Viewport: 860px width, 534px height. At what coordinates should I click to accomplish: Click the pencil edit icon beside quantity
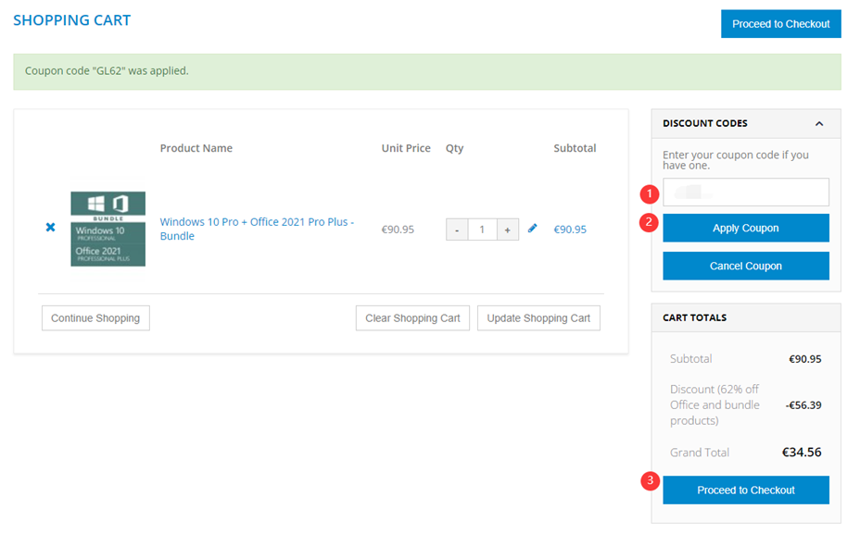pyautogui.click(x=533, y=228)
